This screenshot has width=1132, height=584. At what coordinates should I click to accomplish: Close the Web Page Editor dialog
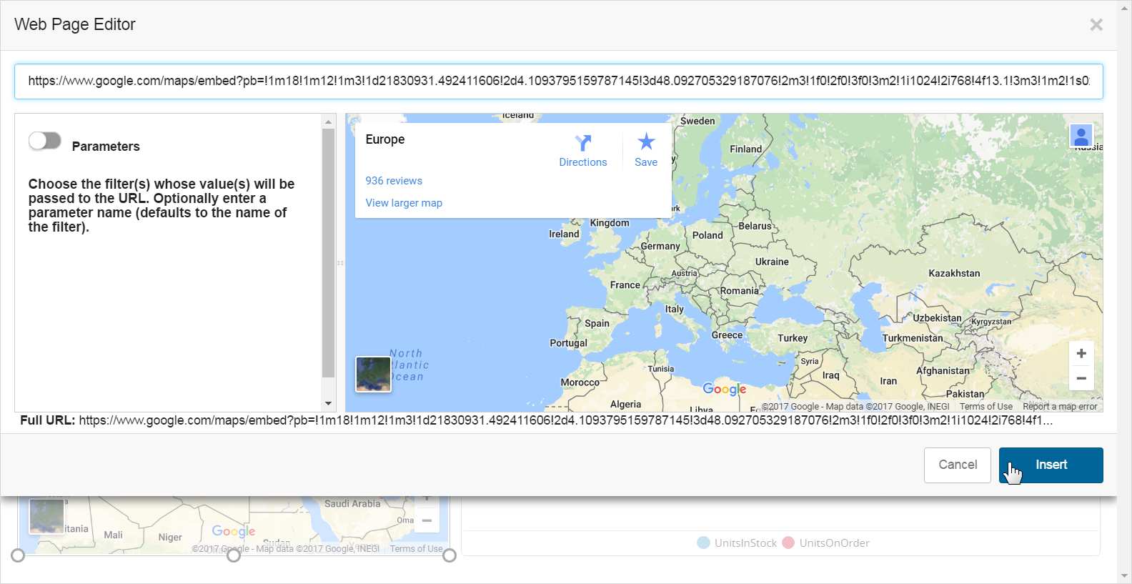click(x=1096, y=25)
